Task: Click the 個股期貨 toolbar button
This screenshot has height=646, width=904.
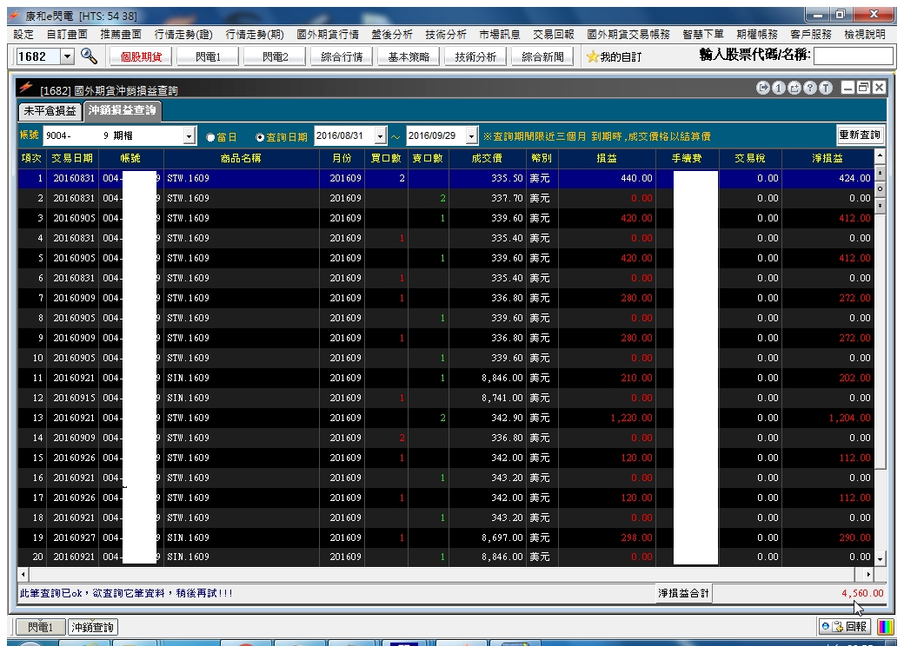Action: [141, 56]
